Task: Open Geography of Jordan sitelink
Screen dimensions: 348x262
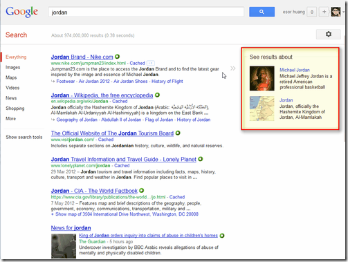Action: tap(77, 120)
